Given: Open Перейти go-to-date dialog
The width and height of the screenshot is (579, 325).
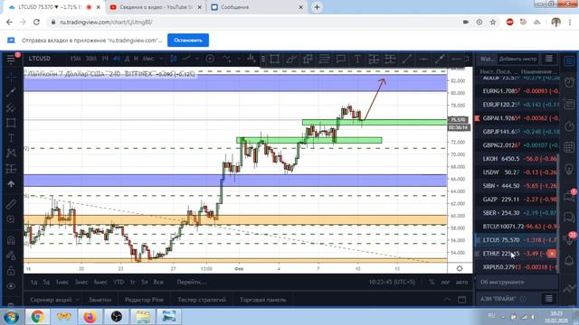Looking at the screenshot, I should pos(191,282).
